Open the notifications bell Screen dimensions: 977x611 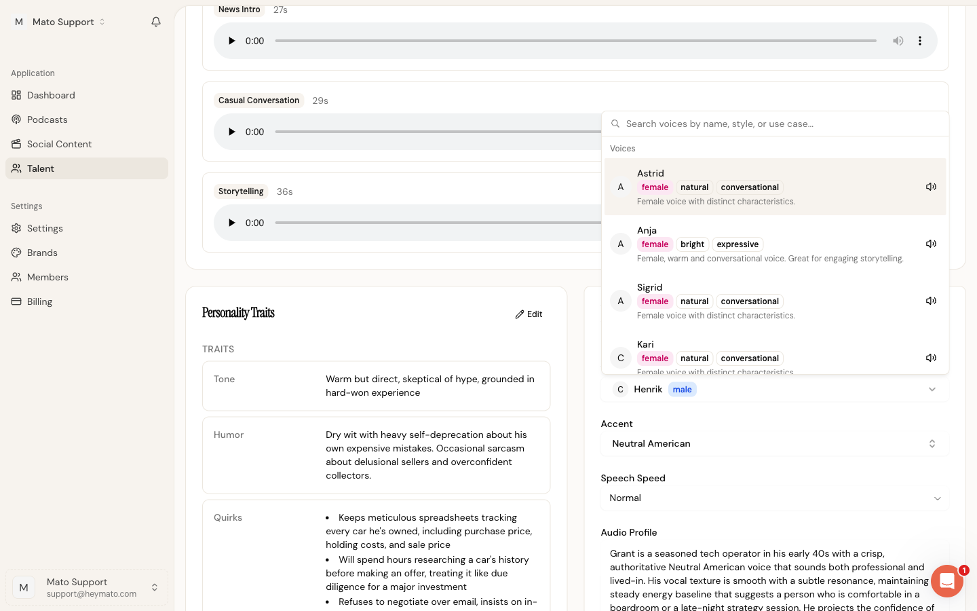tap(156, 22)
